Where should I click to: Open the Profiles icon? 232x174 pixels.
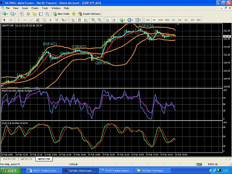[x=12, y=14]
